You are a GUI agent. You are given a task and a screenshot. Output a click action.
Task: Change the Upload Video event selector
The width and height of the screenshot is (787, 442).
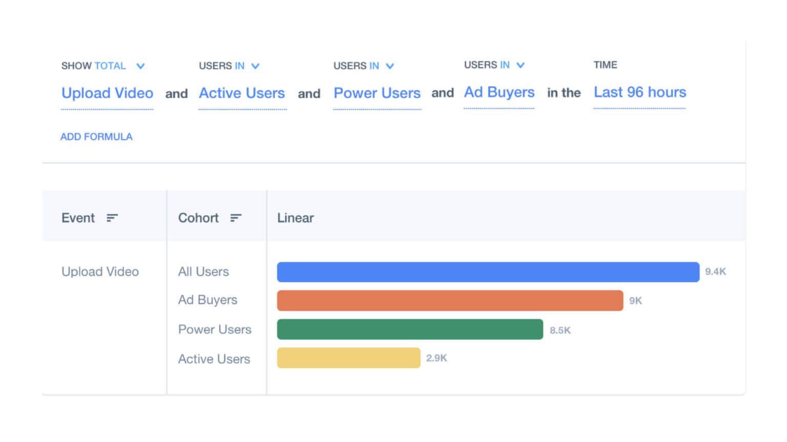click(107, 93)
